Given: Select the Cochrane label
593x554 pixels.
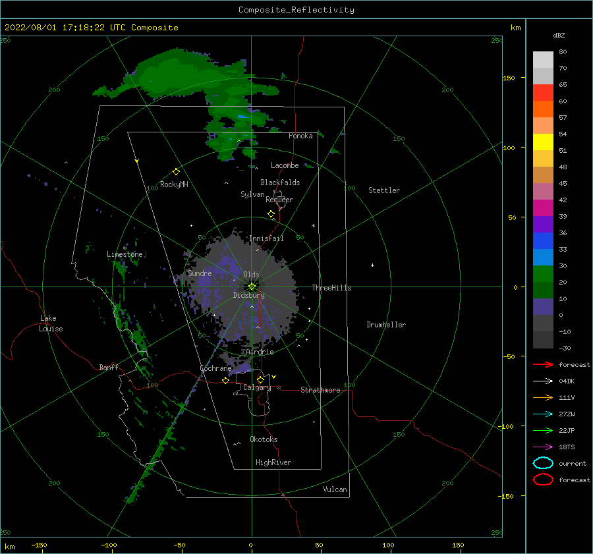Looking at the screenshot, I should (x=215, y=368).
